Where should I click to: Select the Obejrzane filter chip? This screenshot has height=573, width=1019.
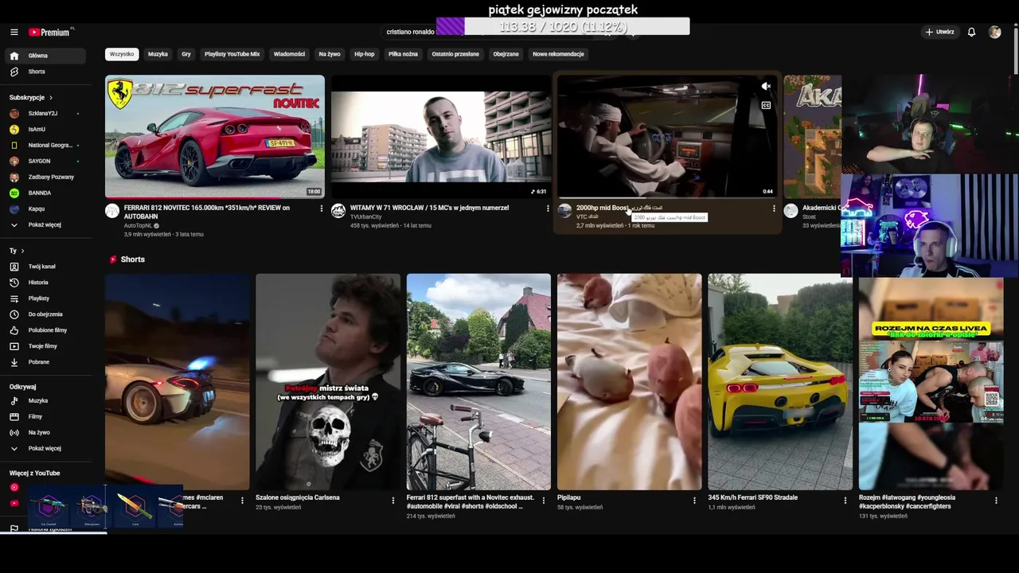506,54
